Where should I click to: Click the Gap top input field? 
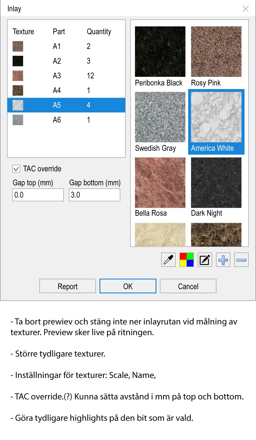tap(38, 195)
